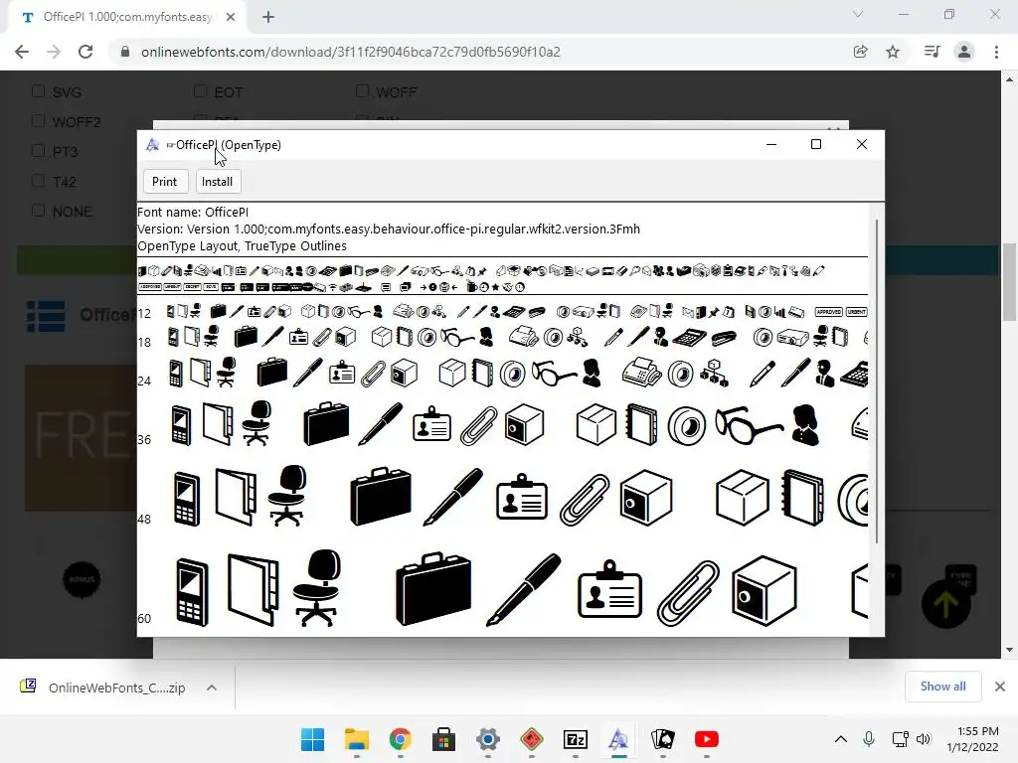Click scroll-to-top arrow button on webpage

(x=946, y=605)
